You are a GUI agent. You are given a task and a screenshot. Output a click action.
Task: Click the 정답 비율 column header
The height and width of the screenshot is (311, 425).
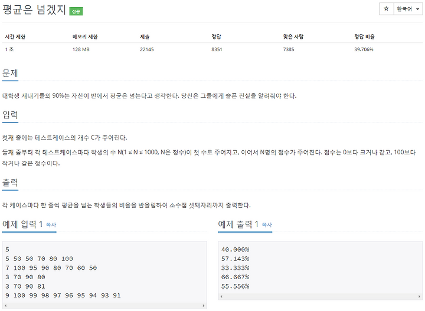365,37
